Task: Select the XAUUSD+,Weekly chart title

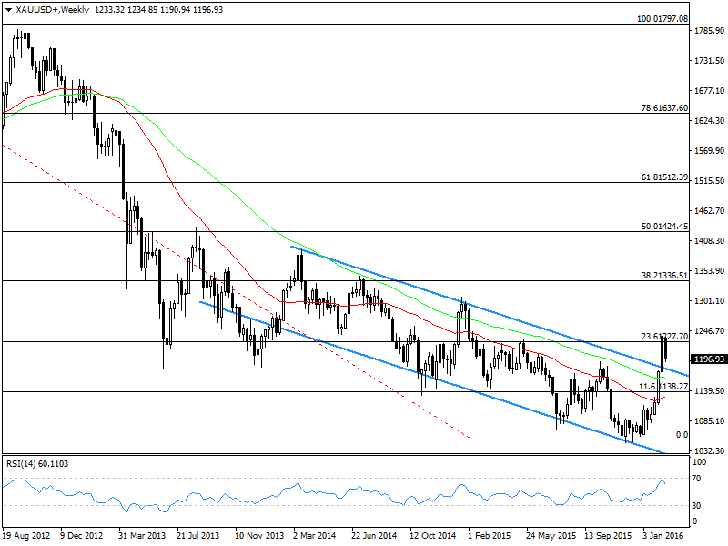Action: tap(53, 10)
